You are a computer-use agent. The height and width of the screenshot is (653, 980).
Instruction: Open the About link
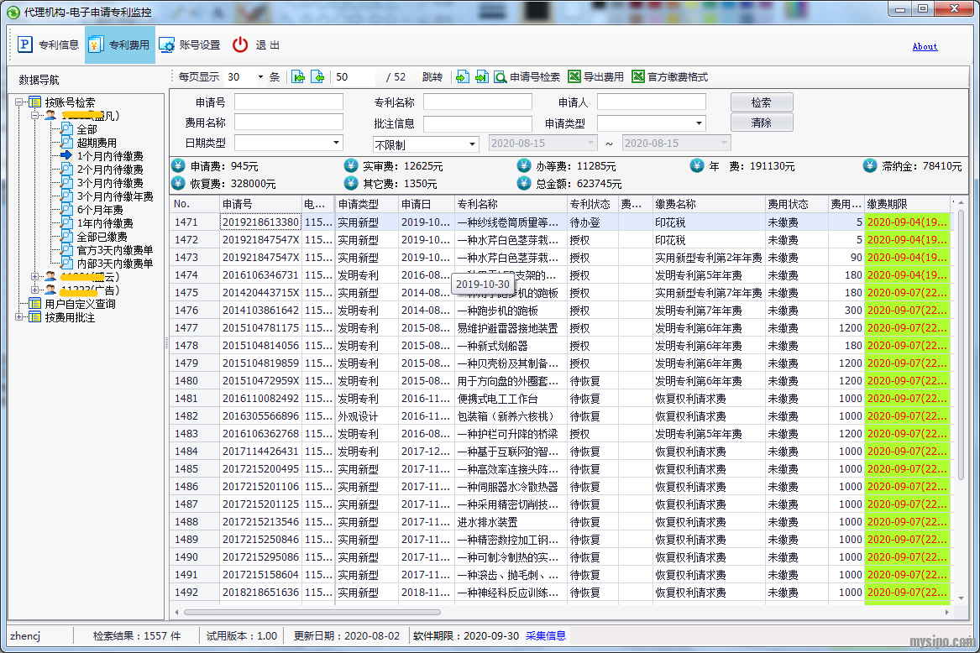point(925,47)
